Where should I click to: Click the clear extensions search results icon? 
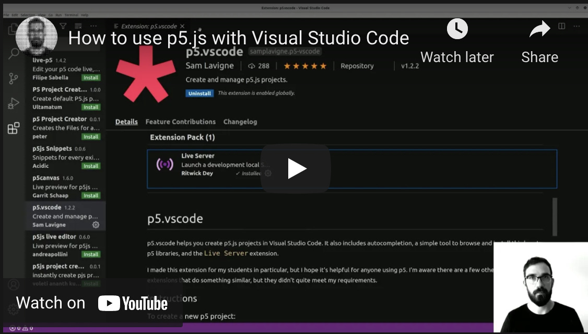(78, 26)
